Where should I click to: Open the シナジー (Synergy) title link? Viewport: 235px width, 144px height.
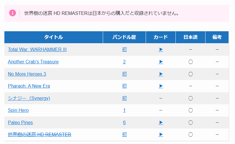click(x=29, y=98)
